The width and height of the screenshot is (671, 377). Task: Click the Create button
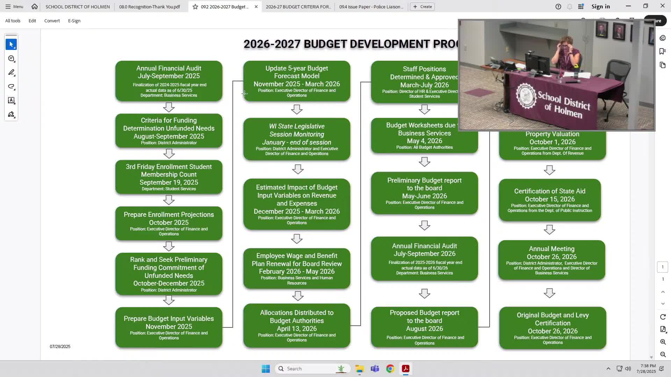coord(422,7)
